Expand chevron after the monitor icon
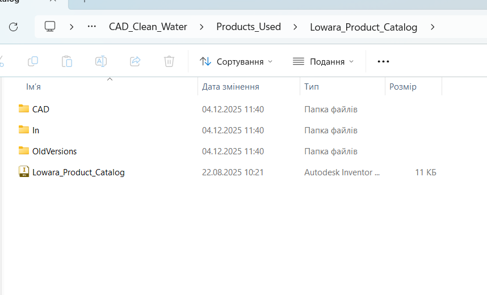Screen dimensions: 487x295 click(72, 27)
